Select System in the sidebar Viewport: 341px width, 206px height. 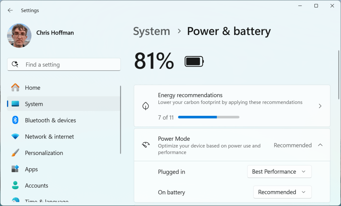tap(34, 104)
